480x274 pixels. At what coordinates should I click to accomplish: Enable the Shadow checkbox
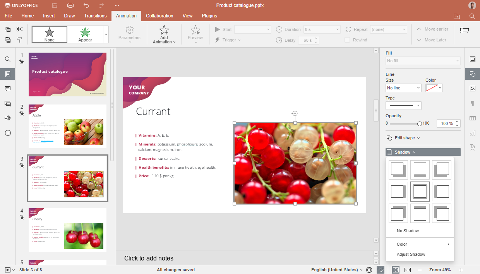coord(389,152)
